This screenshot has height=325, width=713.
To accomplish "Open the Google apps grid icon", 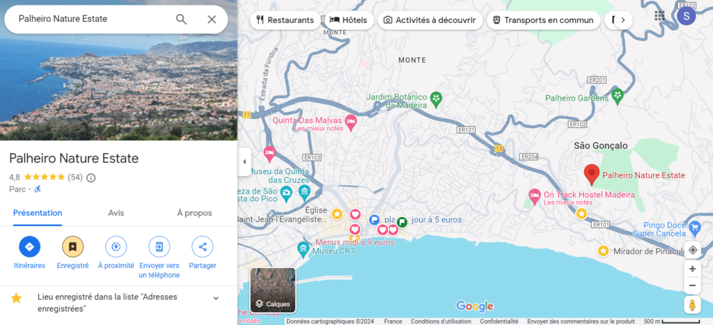I will (659, 16).
